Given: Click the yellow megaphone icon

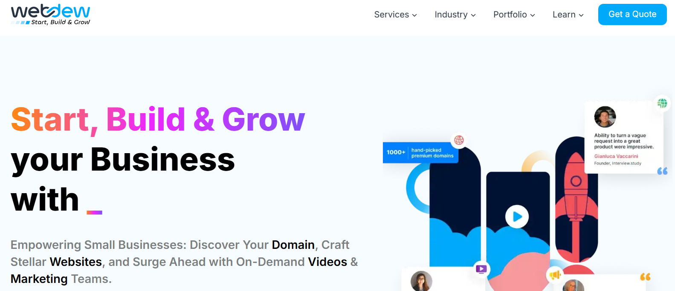Looking at the screenshot, I should (555, 275).
